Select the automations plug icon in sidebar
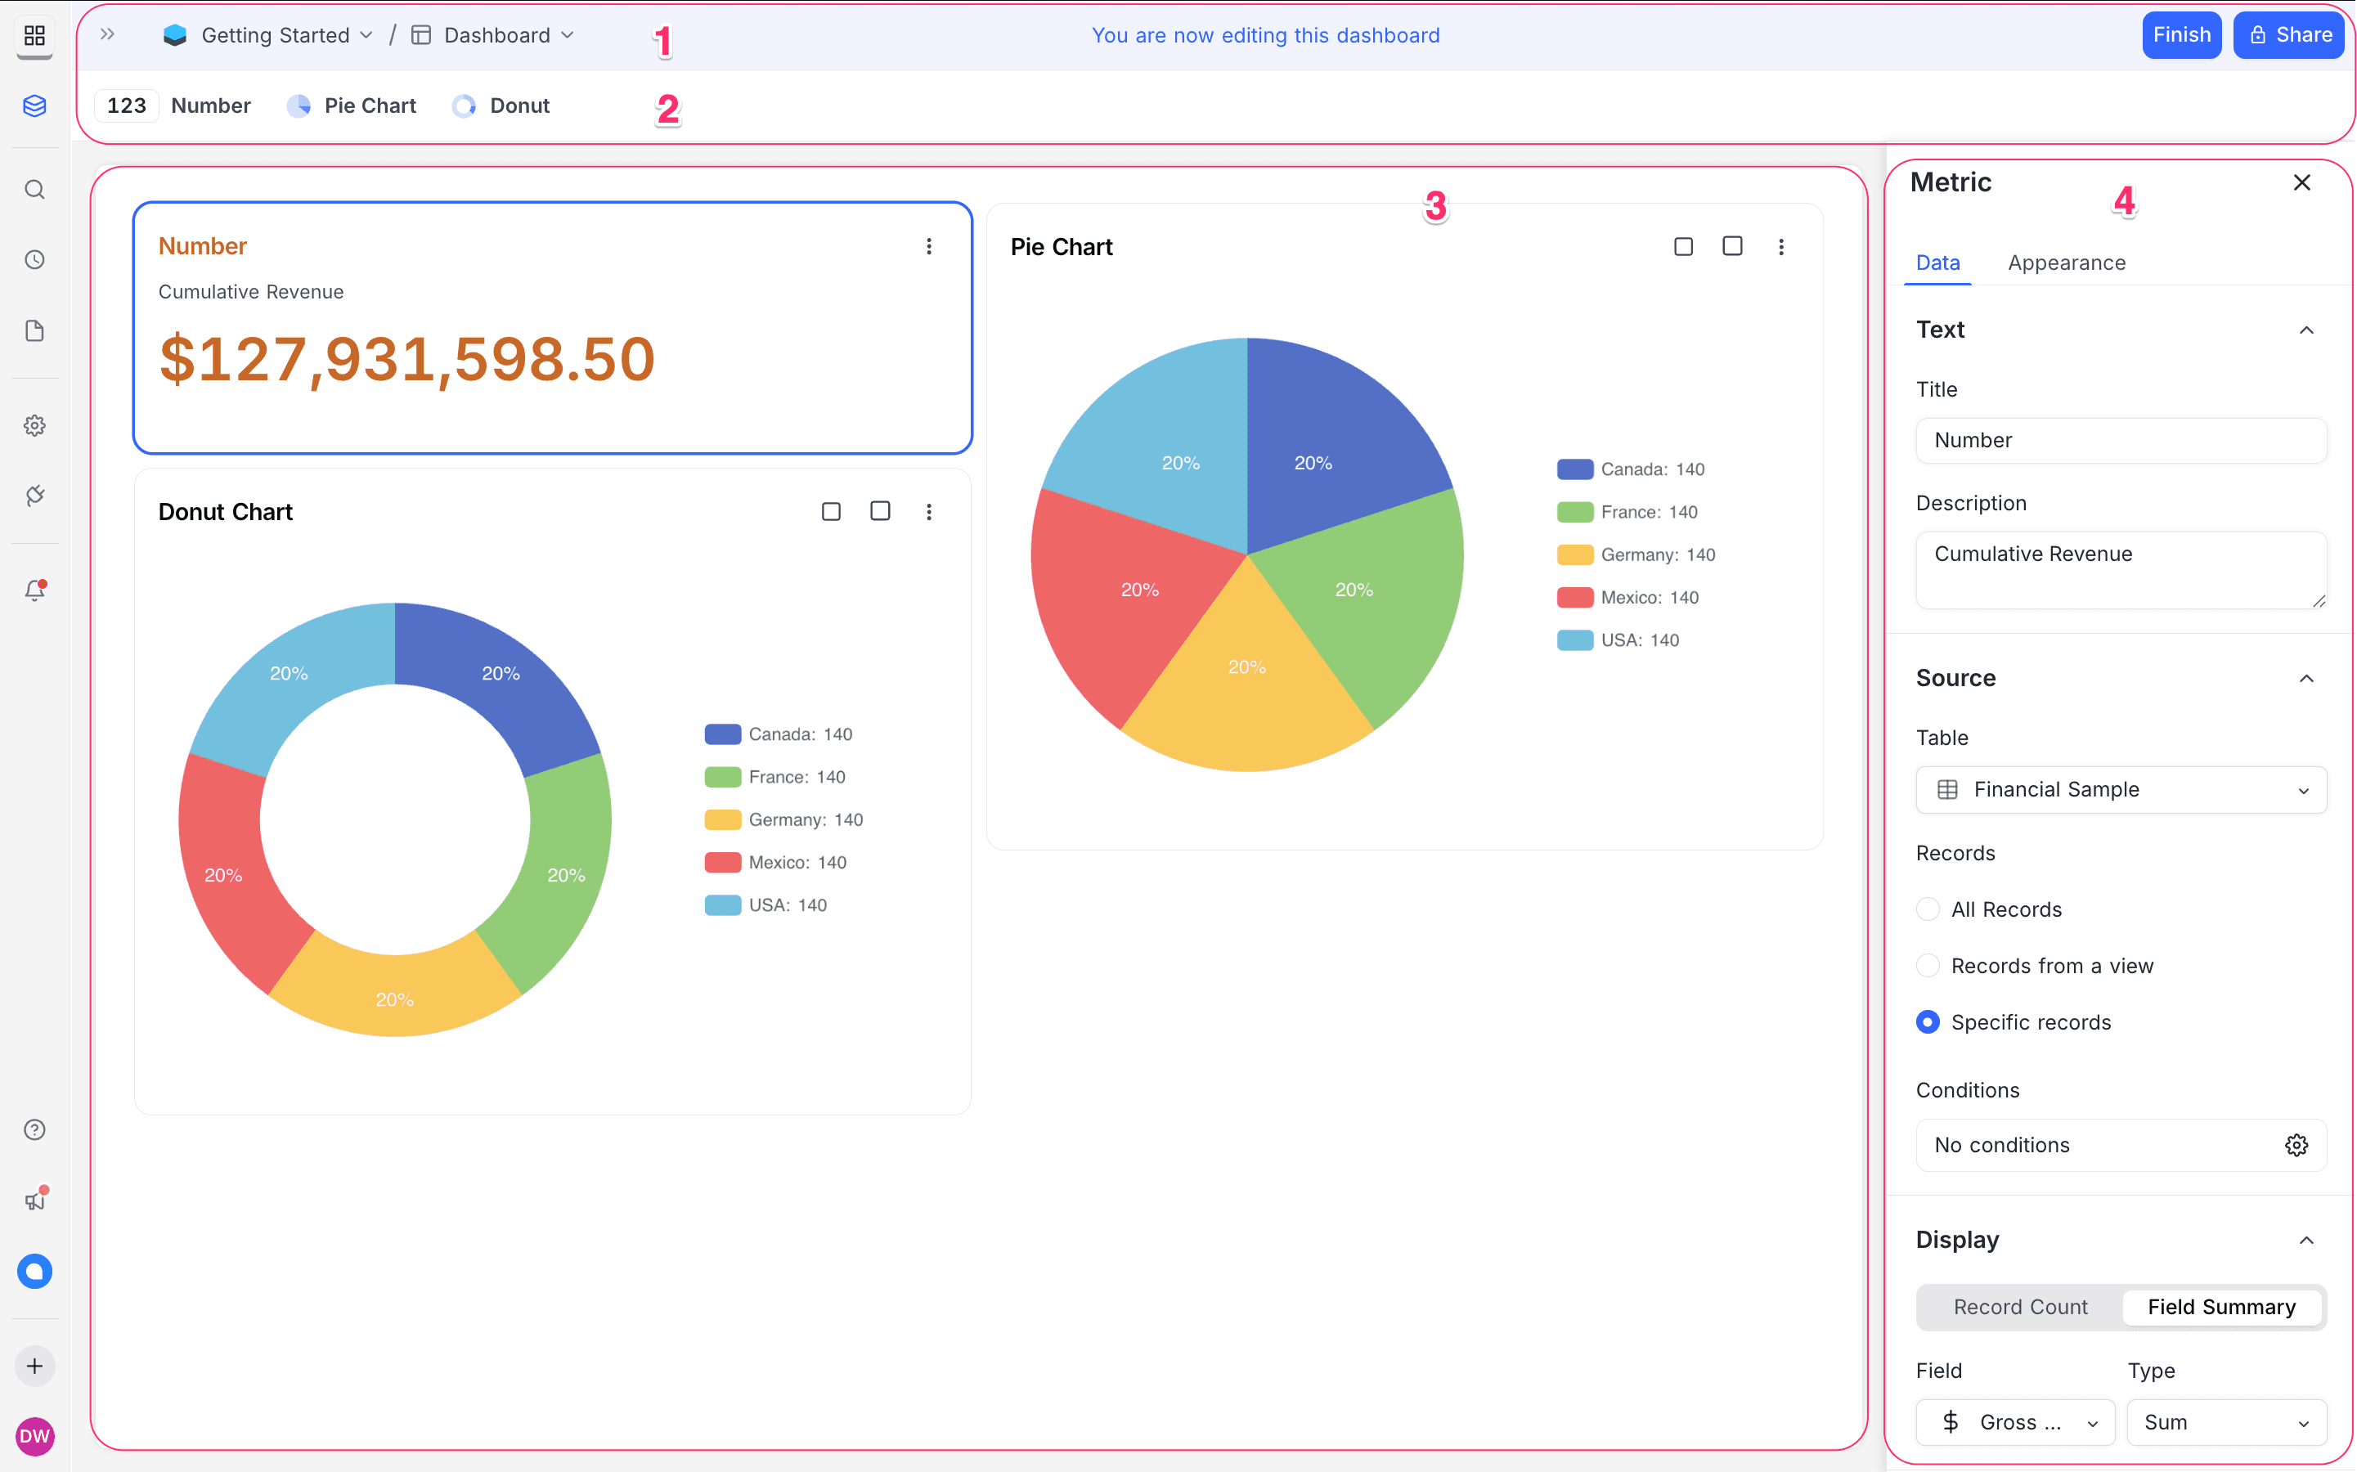The width and height of the screenshot is (2357, 1472). (x=35, y=496)
